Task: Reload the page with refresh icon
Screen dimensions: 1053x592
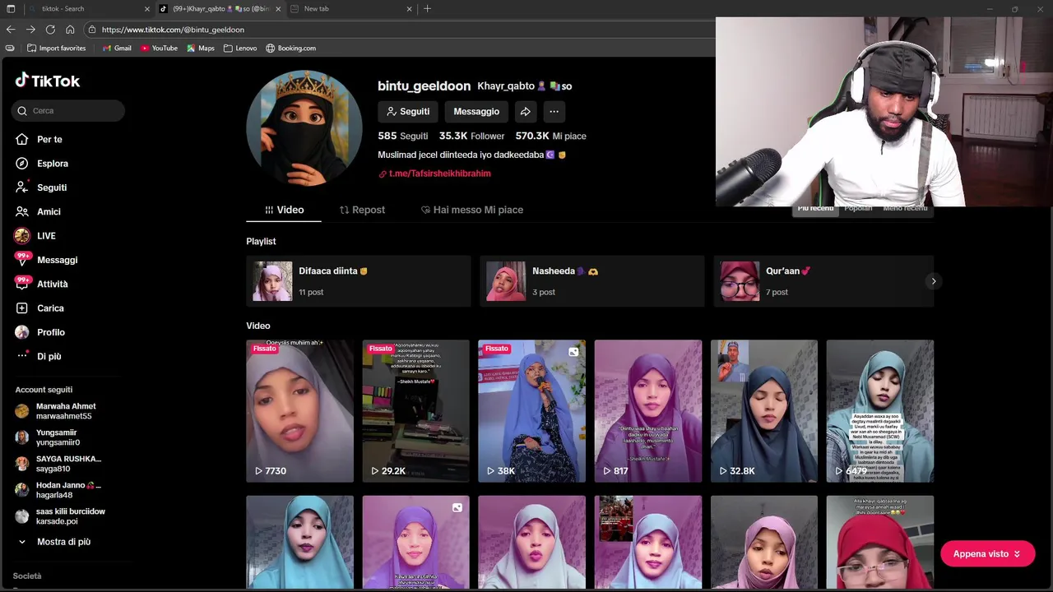Action: point(50,30)
